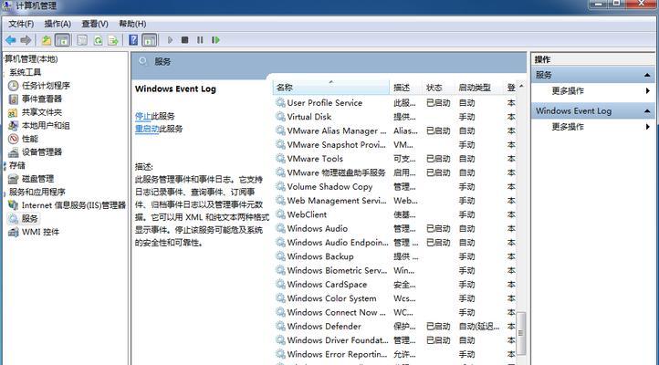Click the Back arrow toolbar icon
Viewport: 659px width, 365px height.
11,40
